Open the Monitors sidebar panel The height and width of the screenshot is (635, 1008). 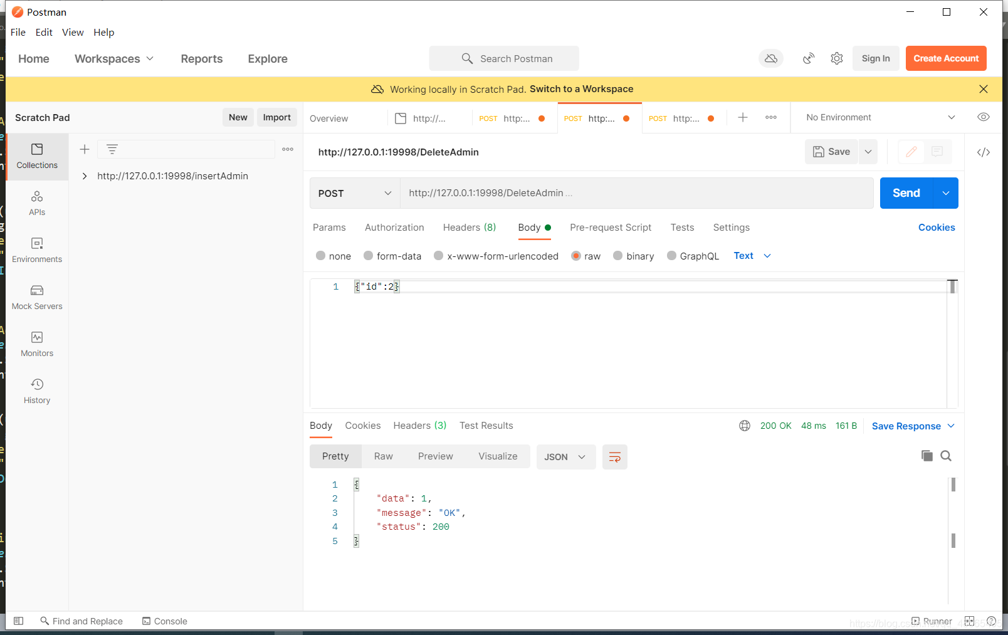37,344
